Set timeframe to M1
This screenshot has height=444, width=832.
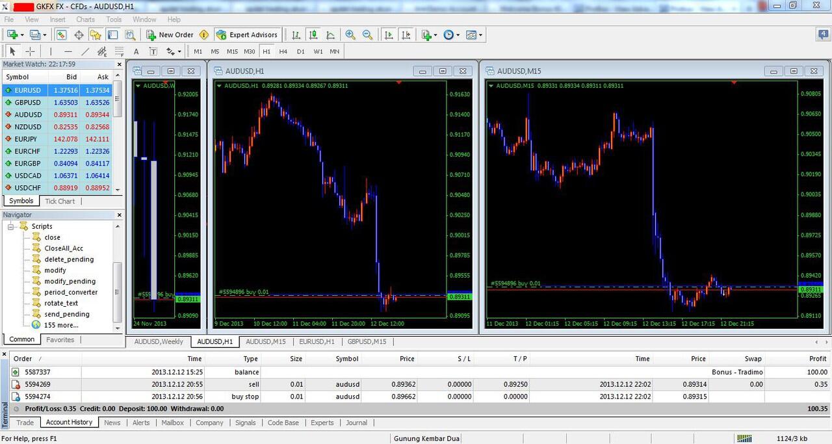point(198,51)
